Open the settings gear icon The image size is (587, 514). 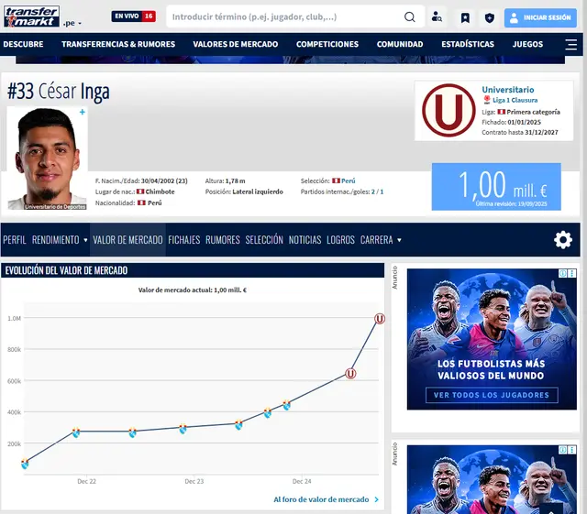point(562,240)
